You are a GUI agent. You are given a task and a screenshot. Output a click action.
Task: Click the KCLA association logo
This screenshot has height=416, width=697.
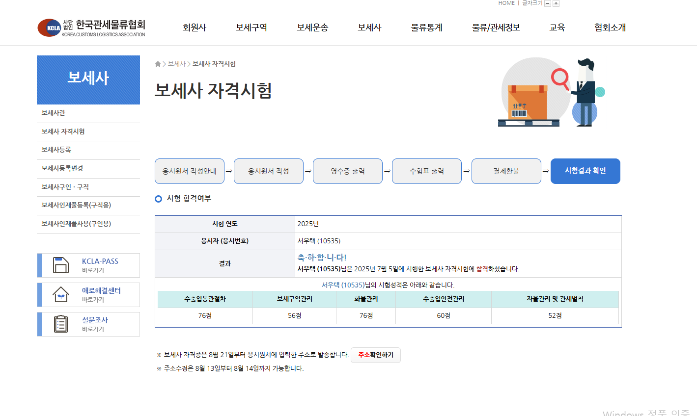[x=91, y=28]
